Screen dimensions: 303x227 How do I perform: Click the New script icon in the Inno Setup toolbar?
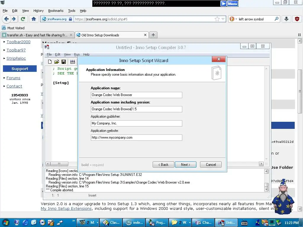coord(50,61)
